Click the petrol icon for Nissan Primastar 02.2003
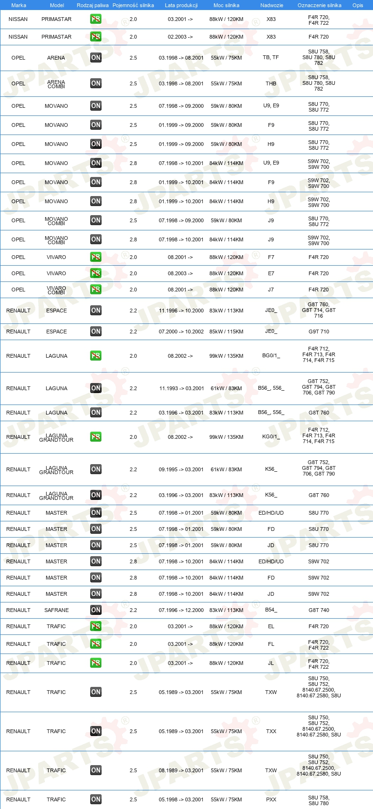 [x=96, y=37]
